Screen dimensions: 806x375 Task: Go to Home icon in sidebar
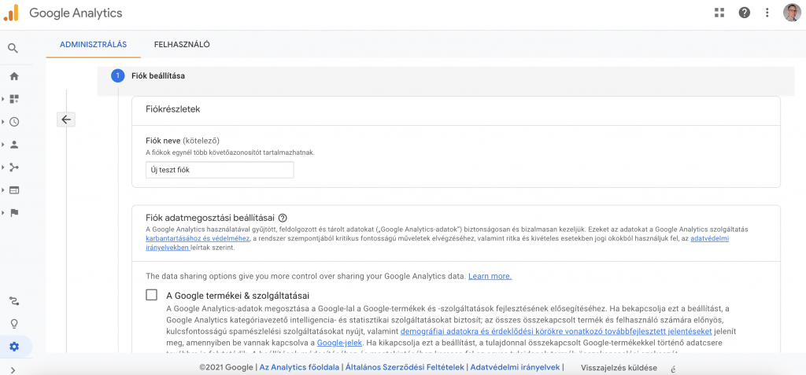14,76
